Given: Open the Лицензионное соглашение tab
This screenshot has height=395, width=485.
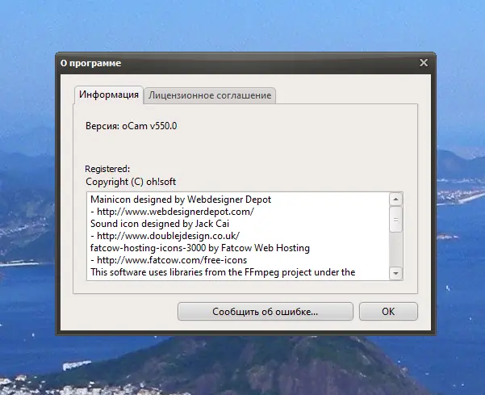Looking at the screenshot, I should pos(210,95).
